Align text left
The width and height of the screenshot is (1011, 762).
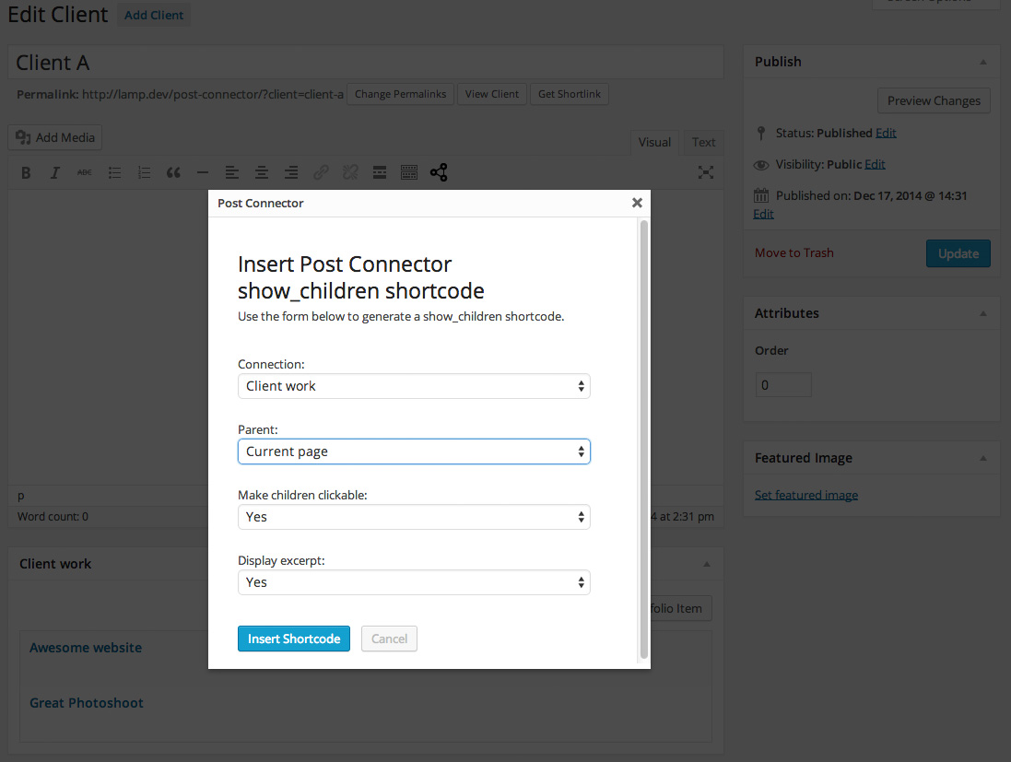point(232,173)
